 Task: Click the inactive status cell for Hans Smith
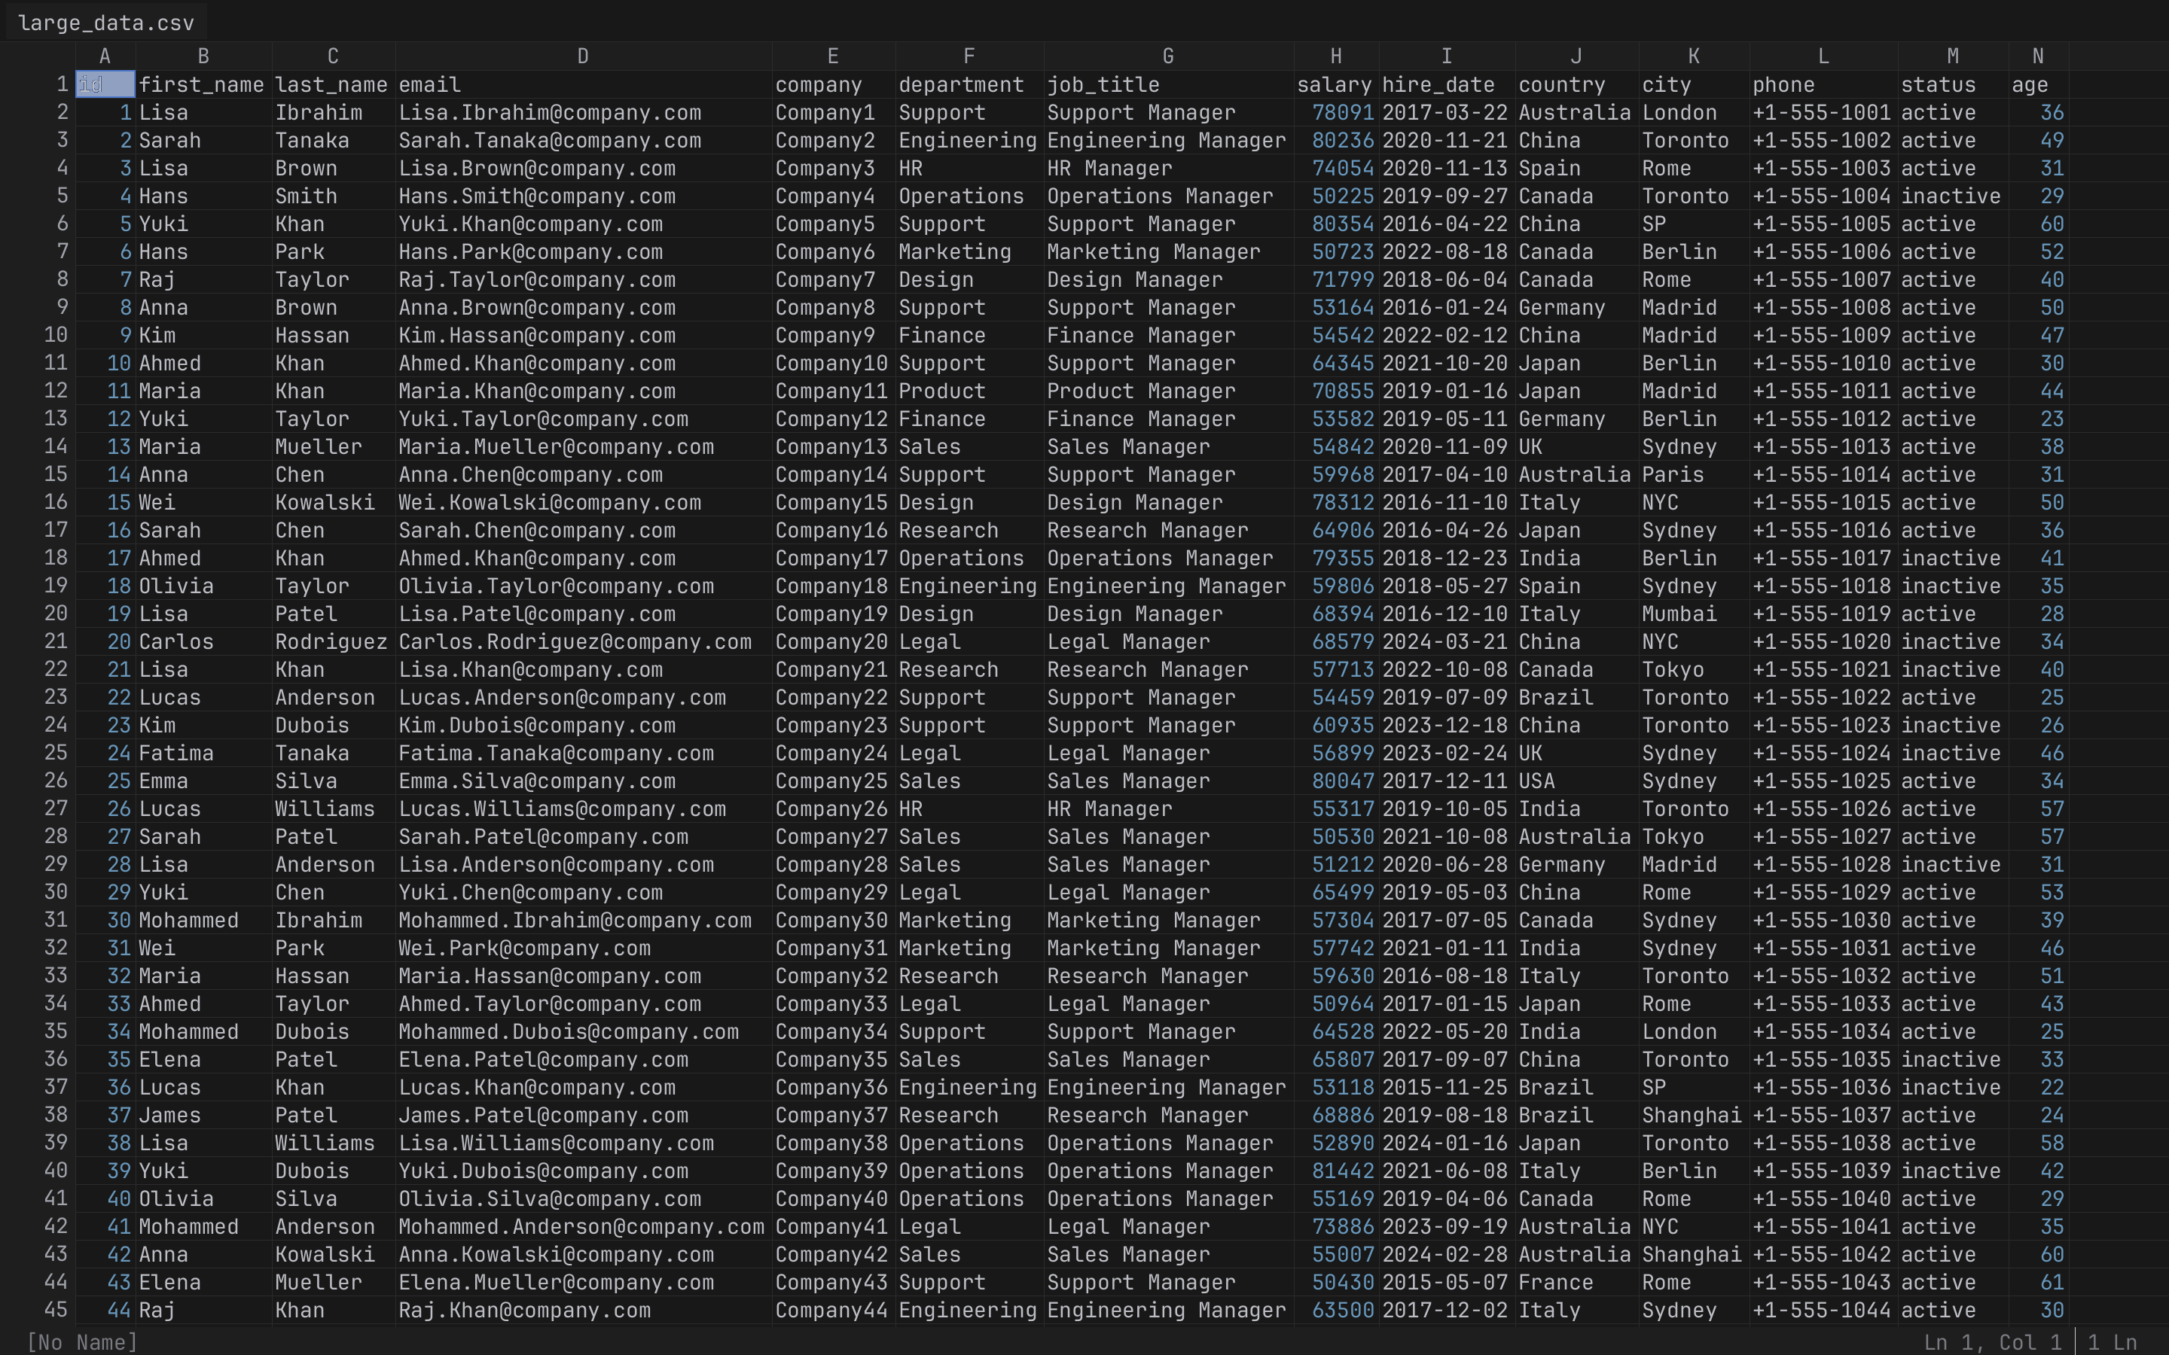tap(1952, 196)
